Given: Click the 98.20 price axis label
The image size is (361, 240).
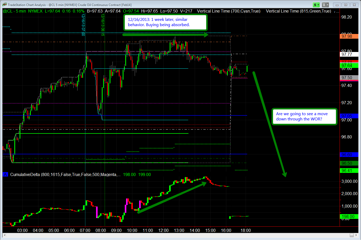Looking at the screenshot, I should click(x=347, y=17).
